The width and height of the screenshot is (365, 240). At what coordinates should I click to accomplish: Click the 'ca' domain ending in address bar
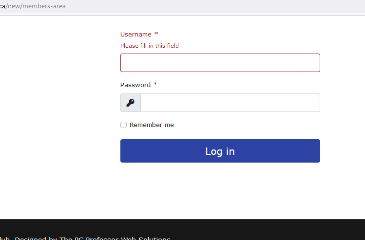pyautogui.click(x=2, y=6)
